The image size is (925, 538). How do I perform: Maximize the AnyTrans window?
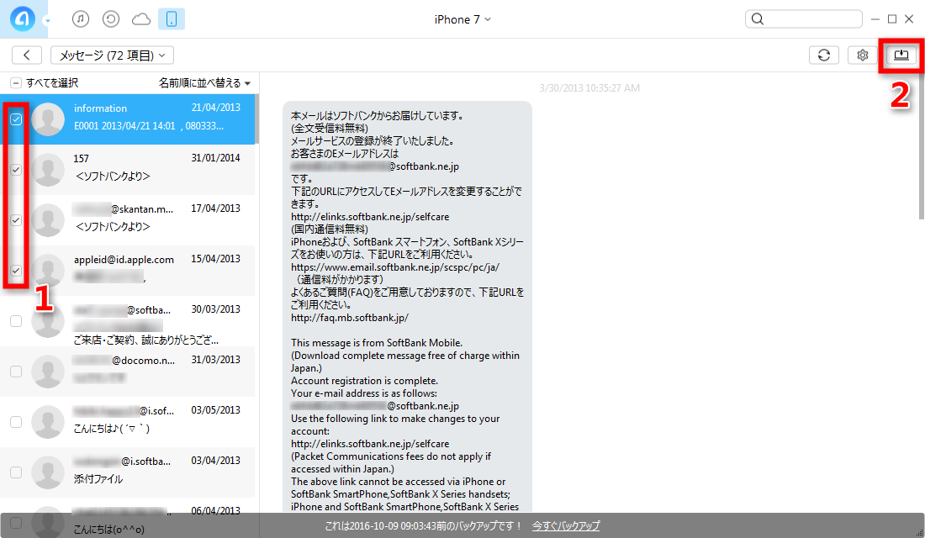(x=892, y=19)
